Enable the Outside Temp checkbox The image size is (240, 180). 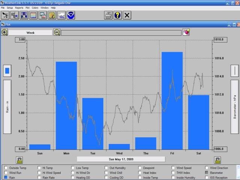[6, 168]
